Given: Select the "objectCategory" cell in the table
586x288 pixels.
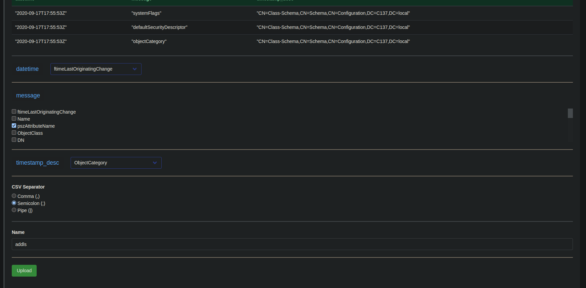Looking at the screenshot, I should click(149, 41).
